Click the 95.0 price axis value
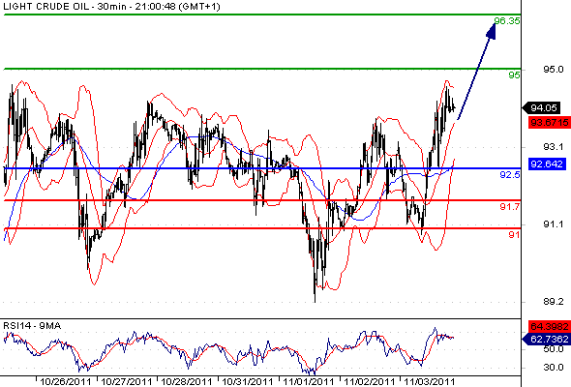This screenshot has width=571, height=387. (x=554, y=69)
